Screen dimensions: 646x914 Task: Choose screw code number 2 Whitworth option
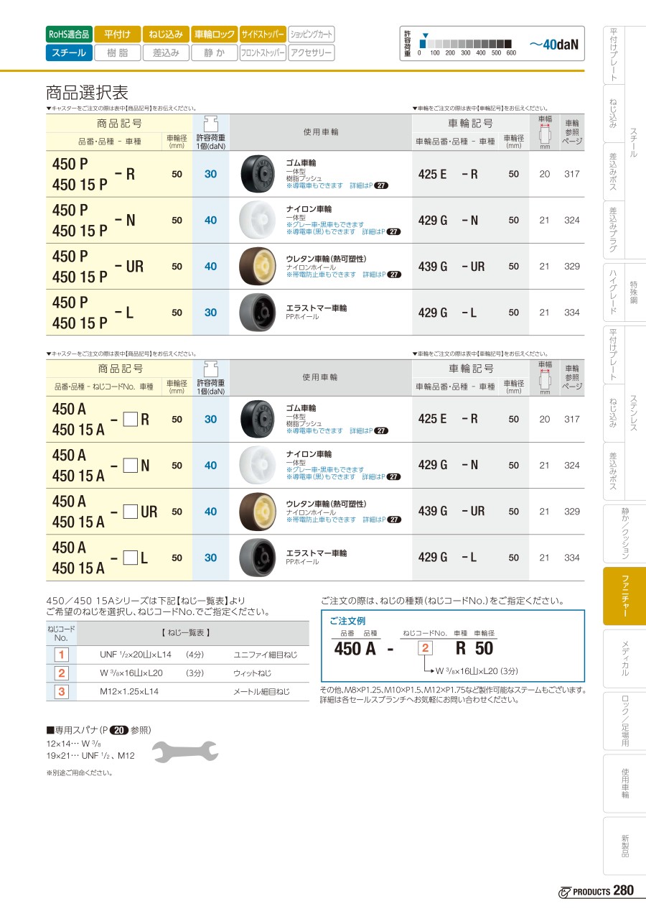point(62,673)
